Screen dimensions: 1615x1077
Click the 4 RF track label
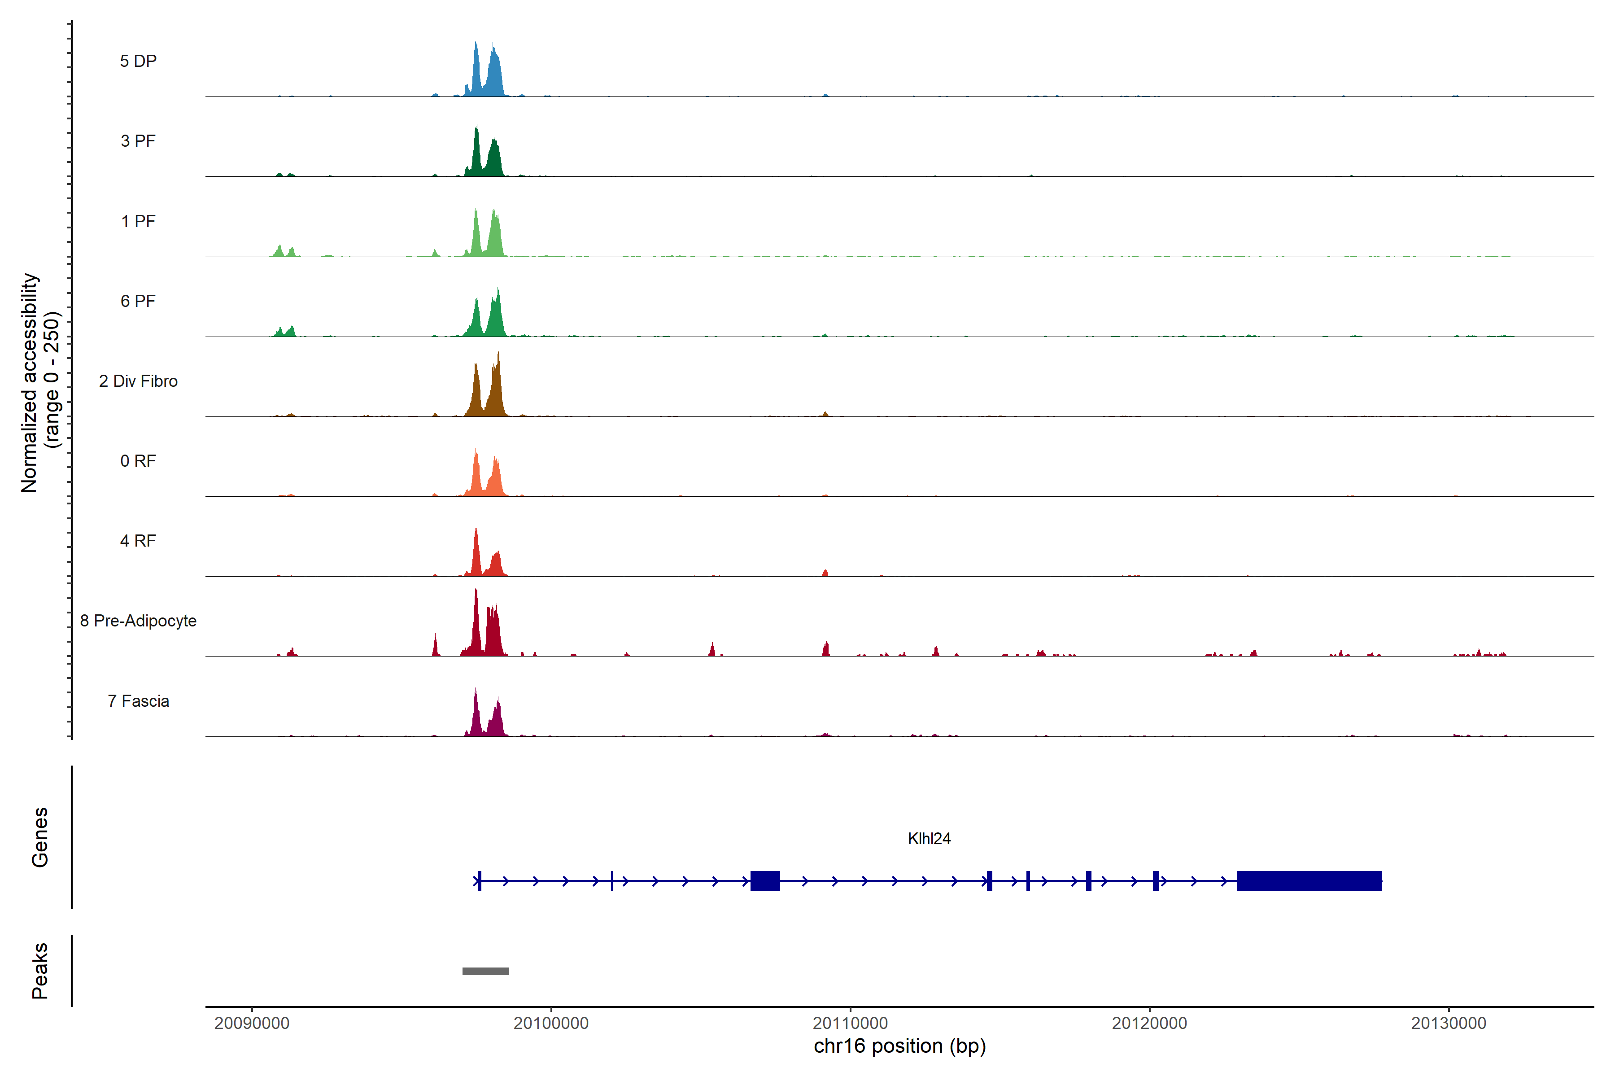(138, 541)
